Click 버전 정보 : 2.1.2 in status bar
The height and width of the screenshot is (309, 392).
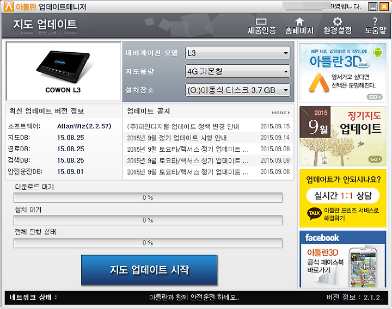pyautogui.click(x=353, y=297)
